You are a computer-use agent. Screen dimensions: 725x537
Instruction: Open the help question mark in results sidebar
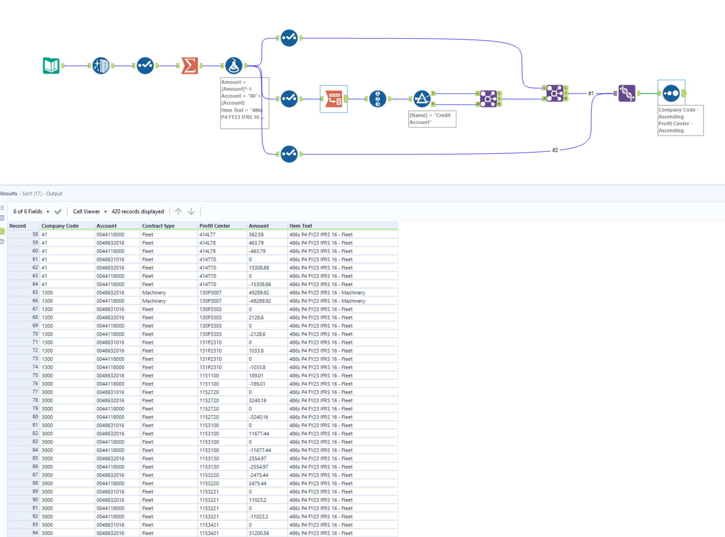coord(2,241)
